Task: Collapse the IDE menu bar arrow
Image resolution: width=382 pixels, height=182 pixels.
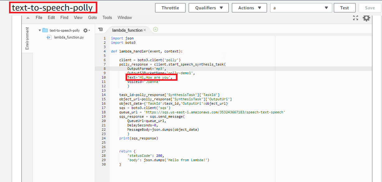Action: point(28,18)
